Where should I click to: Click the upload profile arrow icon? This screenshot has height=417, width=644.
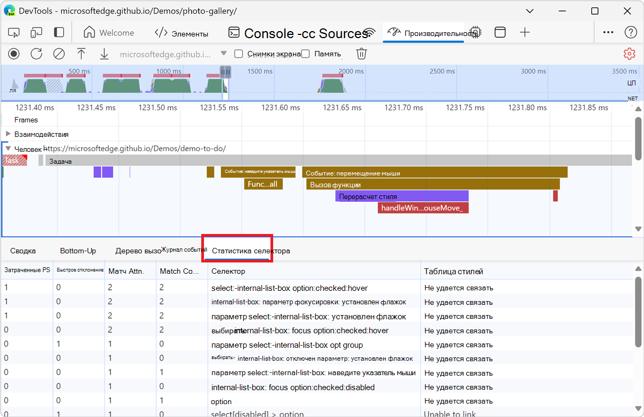(x=81, y=54)
